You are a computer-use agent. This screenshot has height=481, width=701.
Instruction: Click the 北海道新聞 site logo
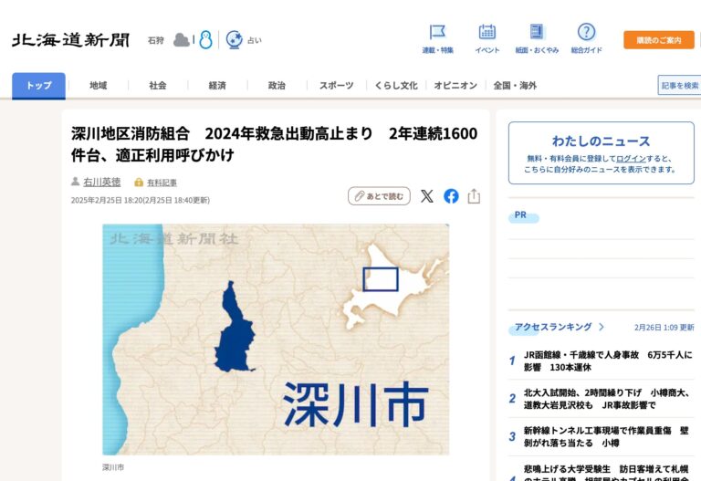(70, 40)
